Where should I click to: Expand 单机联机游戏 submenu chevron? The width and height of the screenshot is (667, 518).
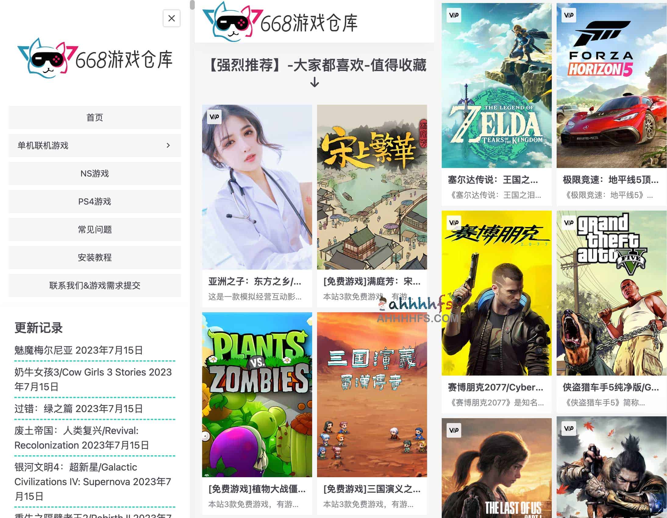pyautogui.click(x=168, y=145)
